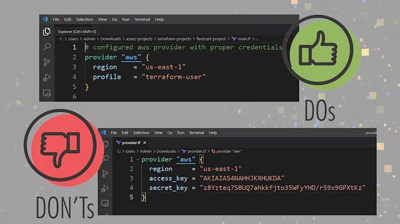Open Edit menu in top window
This screenshot has height=224, width=400.
coord(68,19)
